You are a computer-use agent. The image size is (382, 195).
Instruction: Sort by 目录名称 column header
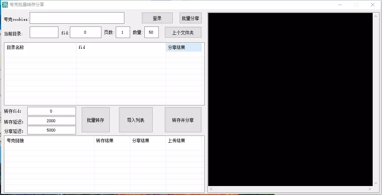[40, 47]
